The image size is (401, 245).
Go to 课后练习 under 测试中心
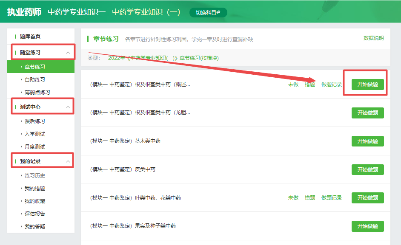tap(34, 121)
